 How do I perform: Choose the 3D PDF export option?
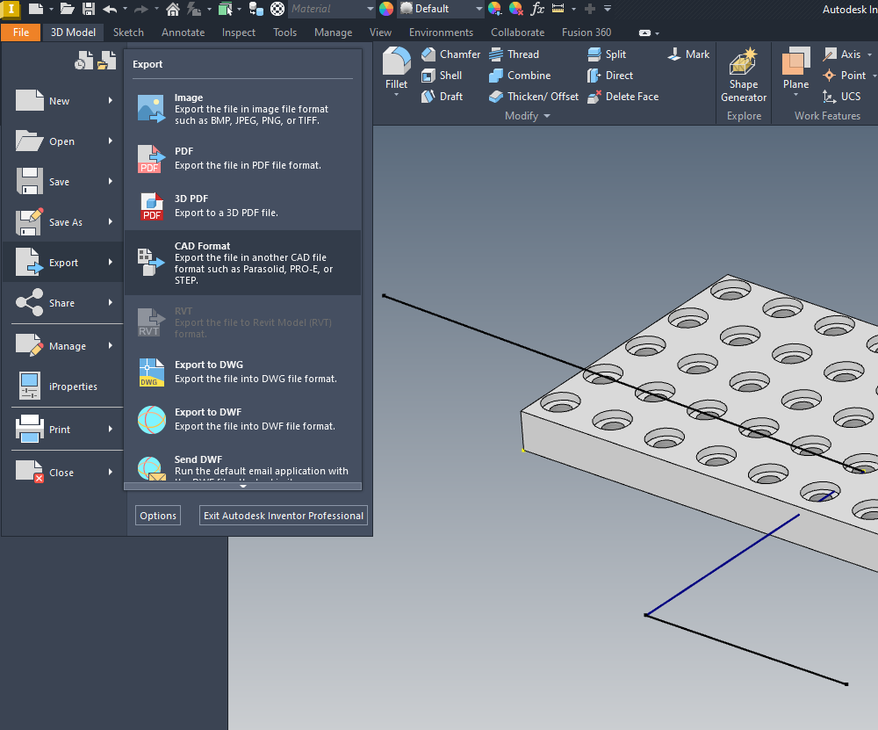click(x=243, y=206)
